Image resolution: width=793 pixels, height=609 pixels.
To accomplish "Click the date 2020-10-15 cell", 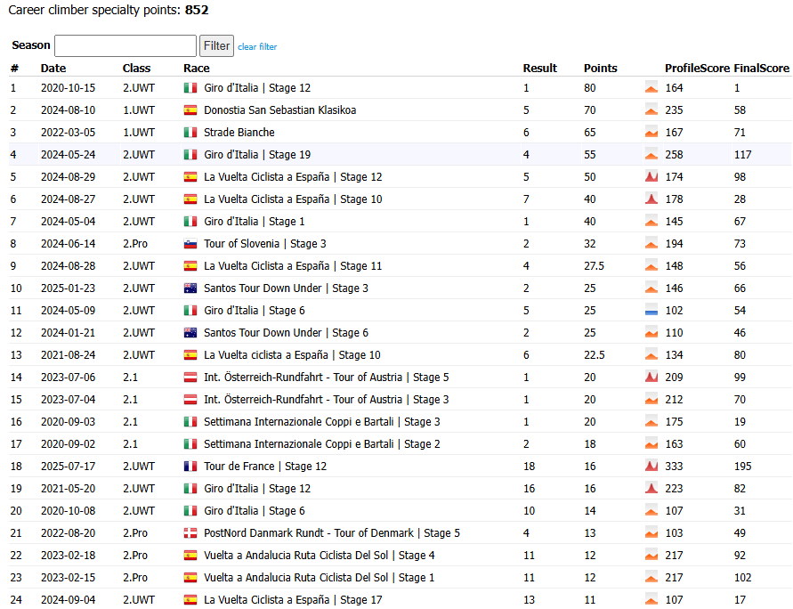I will coord(69,88).
